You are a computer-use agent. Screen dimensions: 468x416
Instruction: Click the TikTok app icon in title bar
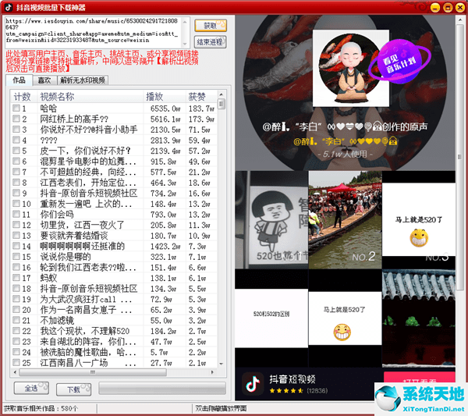point(9,7)
